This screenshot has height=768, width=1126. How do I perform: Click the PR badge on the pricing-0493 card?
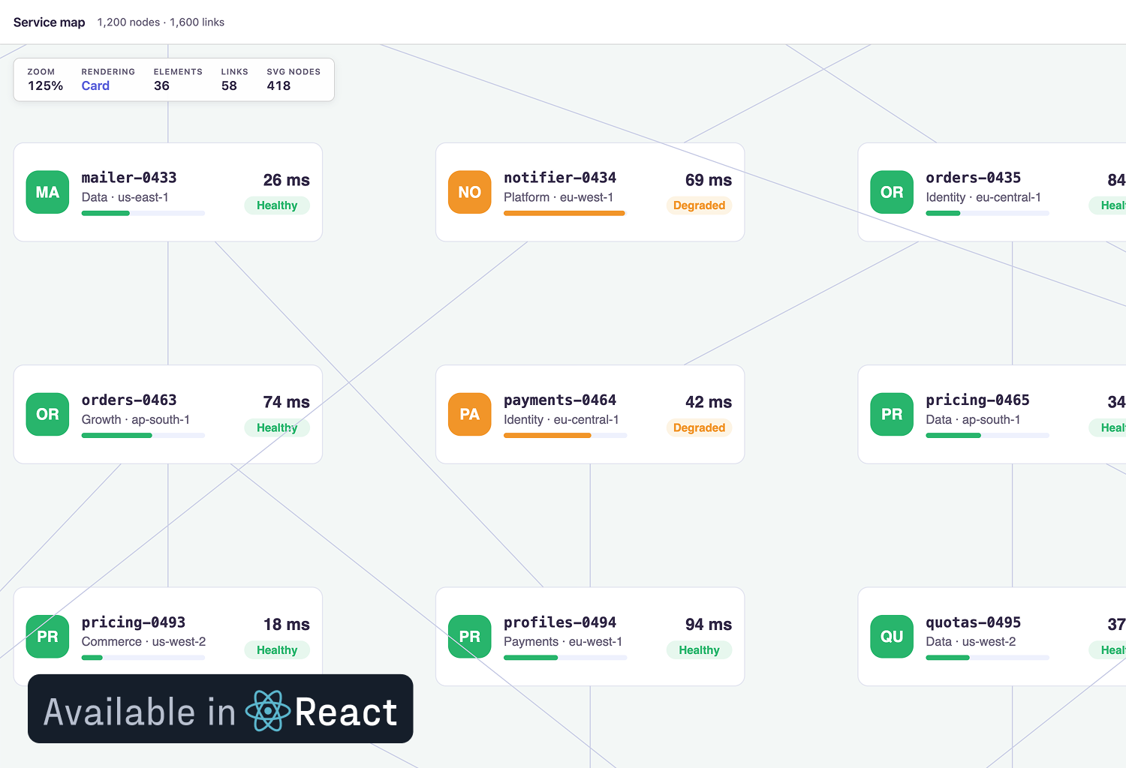(47, 637)
